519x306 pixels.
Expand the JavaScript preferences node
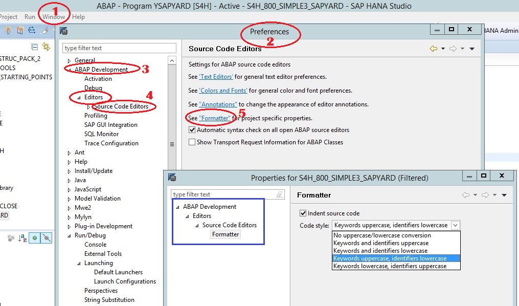69,190
